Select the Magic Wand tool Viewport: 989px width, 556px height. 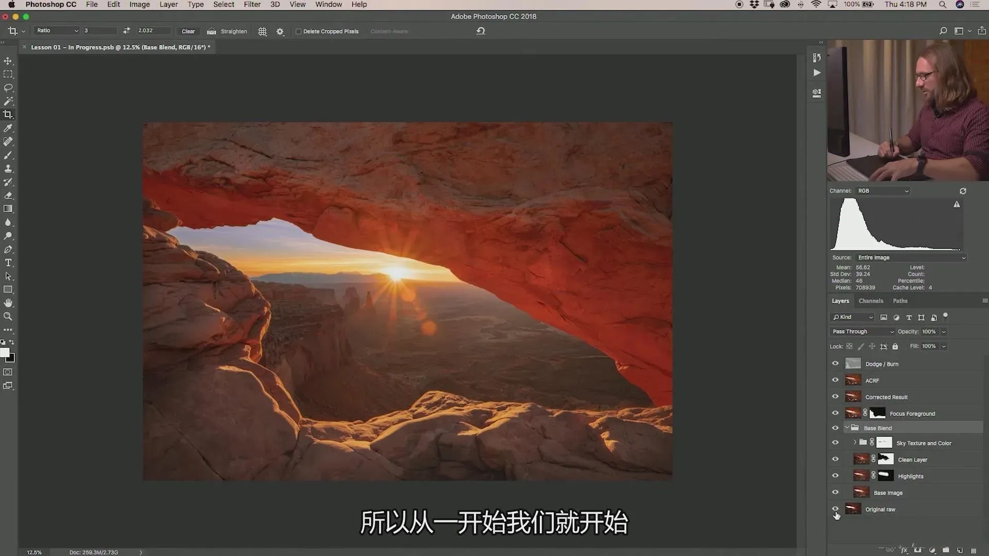[8, 101]
